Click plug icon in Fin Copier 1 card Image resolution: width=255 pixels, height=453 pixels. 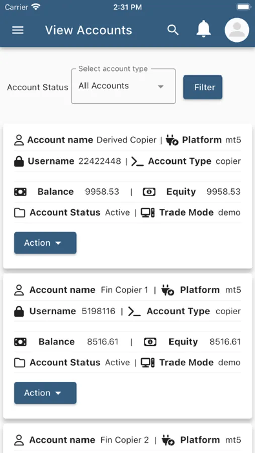[x=168, y=290]
